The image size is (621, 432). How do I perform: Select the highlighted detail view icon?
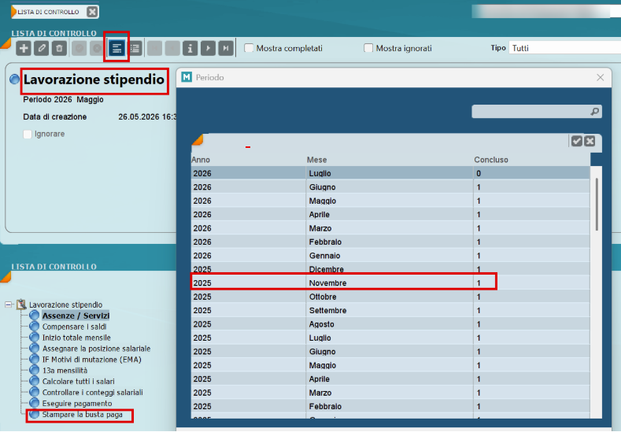click(x=116, y=48)
